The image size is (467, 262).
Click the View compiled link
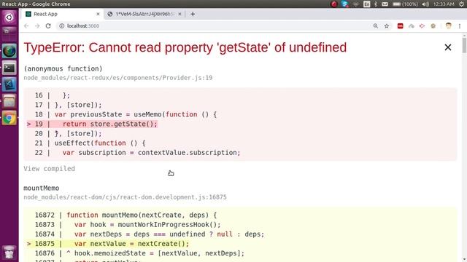pos(49,168)
